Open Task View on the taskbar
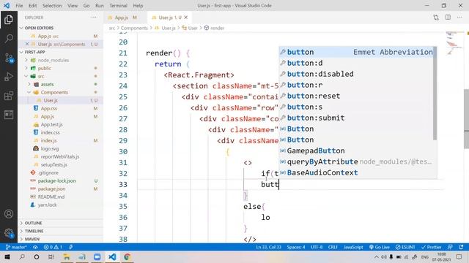469x263 pixels. coord(51,257)
